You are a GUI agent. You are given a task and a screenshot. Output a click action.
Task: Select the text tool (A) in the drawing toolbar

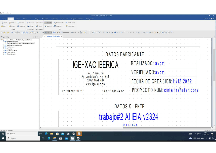pyautogui.click(x=112, y=33)
